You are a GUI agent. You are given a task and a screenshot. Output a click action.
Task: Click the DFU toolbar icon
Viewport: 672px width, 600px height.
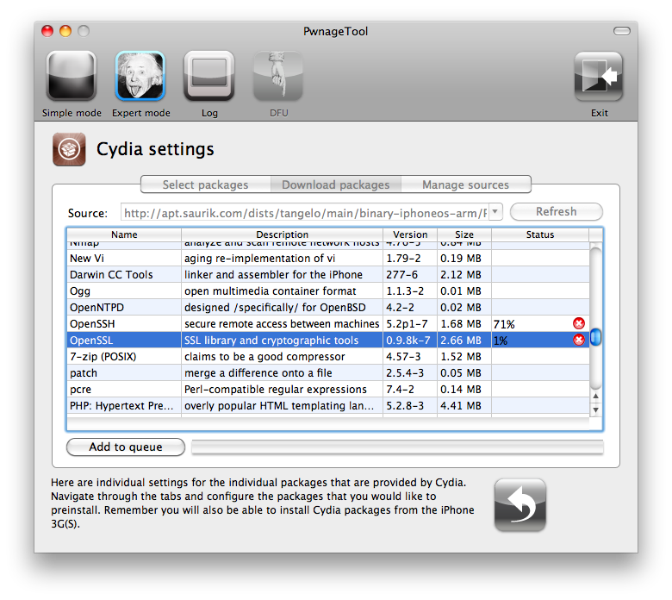pyautogui.click(x=277, y=78)
